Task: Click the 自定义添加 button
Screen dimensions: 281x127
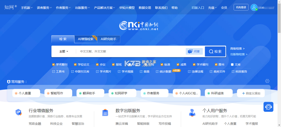Action: pos(251,93)
